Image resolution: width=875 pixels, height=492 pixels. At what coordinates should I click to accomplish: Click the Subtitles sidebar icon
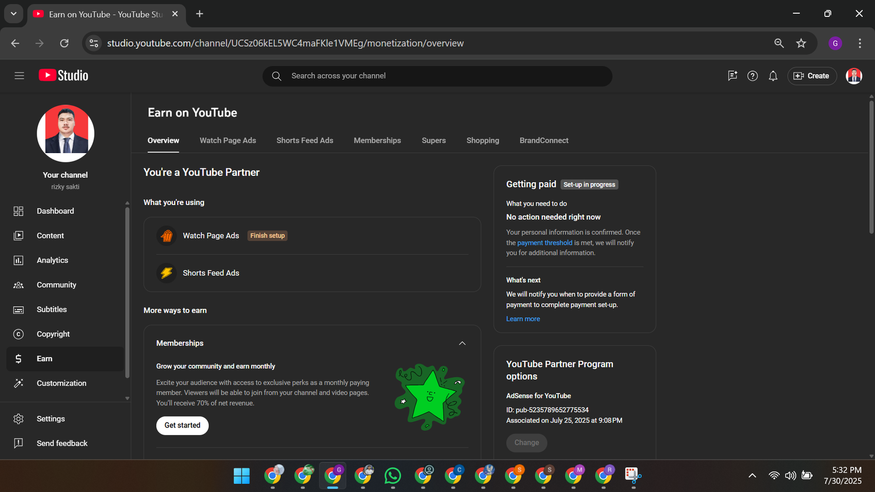coord(19,309)
